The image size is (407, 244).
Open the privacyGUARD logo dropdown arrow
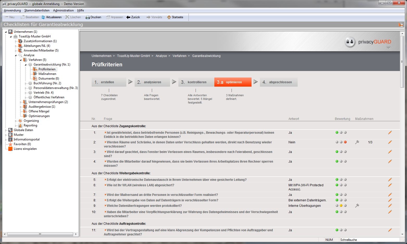[389, 48]
